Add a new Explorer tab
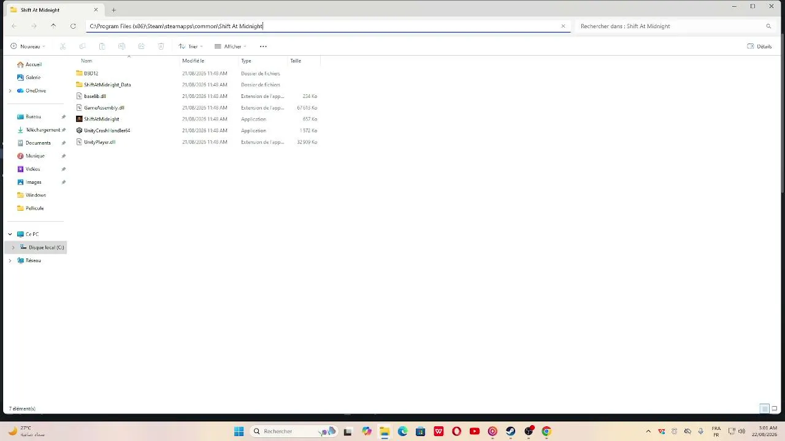The image size is (785, 441). tap(113, 10)
